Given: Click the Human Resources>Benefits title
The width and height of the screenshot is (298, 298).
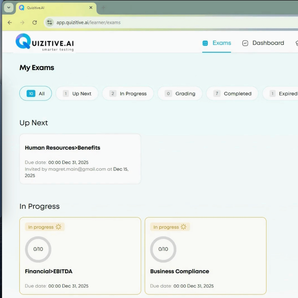Looking at the screenshot, I should coord(62,148).
